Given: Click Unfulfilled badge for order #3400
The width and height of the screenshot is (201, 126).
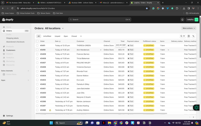Looking at the screenshot, I should tap(149, 93).
